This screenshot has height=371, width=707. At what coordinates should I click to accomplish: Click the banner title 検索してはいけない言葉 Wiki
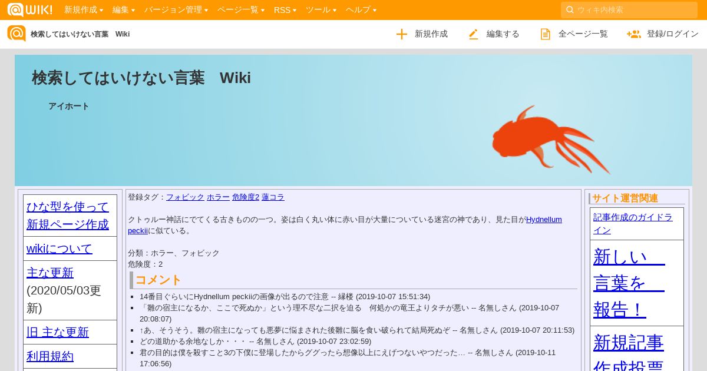(x=141, y=78)
